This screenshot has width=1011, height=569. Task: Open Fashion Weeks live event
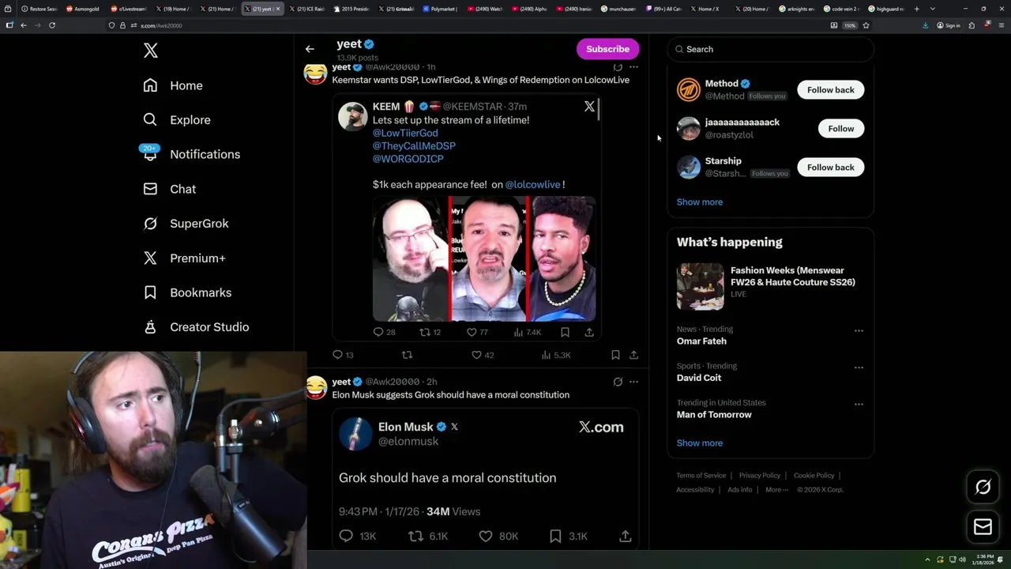click(x=770, y=285)
